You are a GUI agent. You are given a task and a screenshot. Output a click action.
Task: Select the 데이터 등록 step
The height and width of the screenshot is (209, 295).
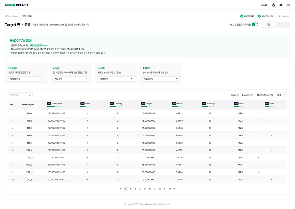(x=247, y=16)
